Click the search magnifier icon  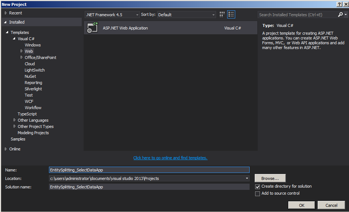pos(340,14)
